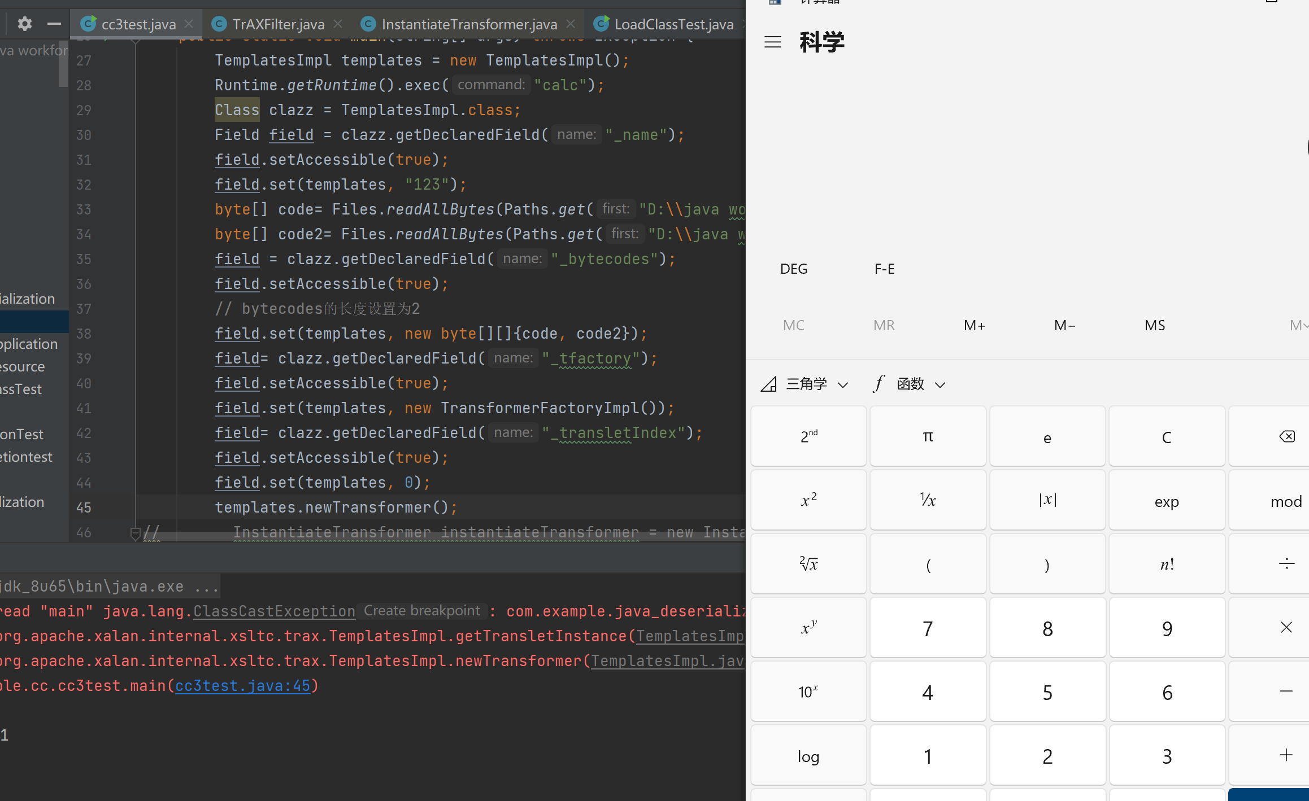Open the calculator hamburger navigation menu
The image size is (1309, 801).
point(772,42)
